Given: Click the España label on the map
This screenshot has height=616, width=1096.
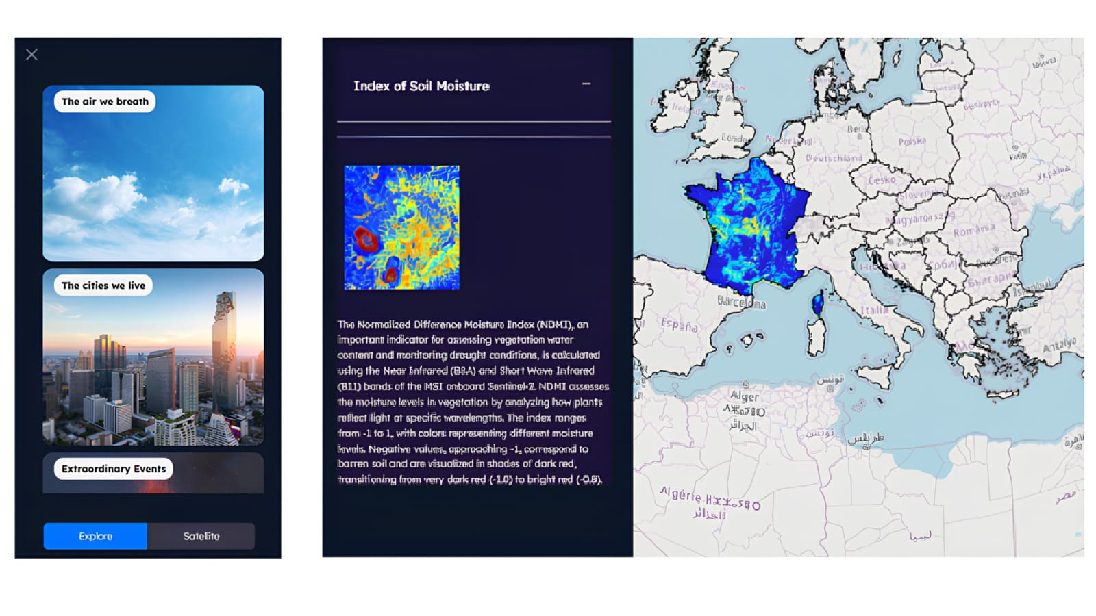Looking at the screenshot, I should click(679, 324).
